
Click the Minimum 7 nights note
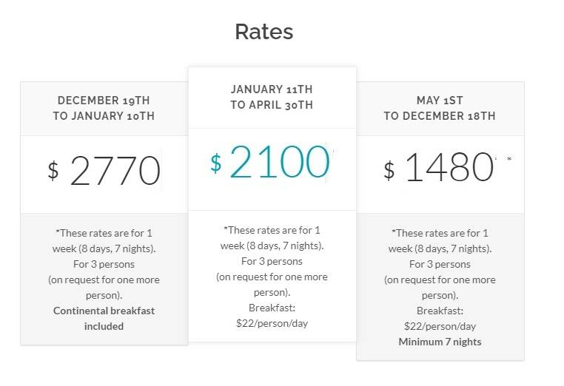(x=440, y=342)
